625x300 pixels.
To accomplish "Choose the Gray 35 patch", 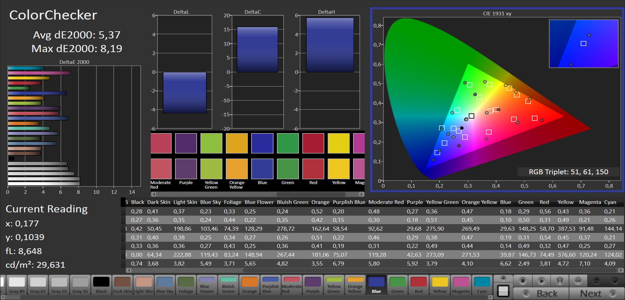I will (x=80, y=285).
